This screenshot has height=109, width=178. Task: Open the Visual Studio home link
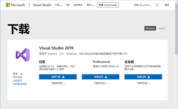(42, 5)
